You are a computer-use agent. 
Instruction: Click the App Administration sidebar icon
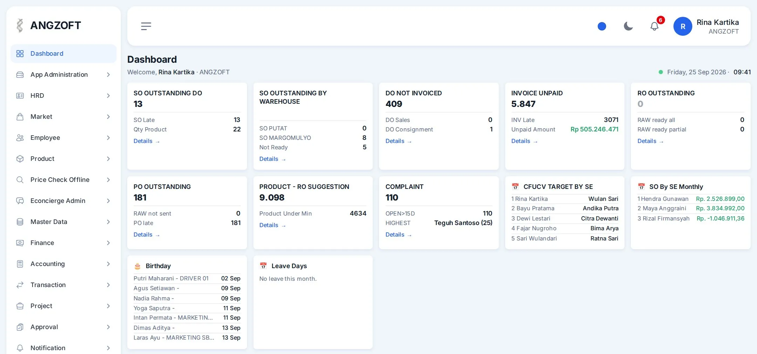20,75
